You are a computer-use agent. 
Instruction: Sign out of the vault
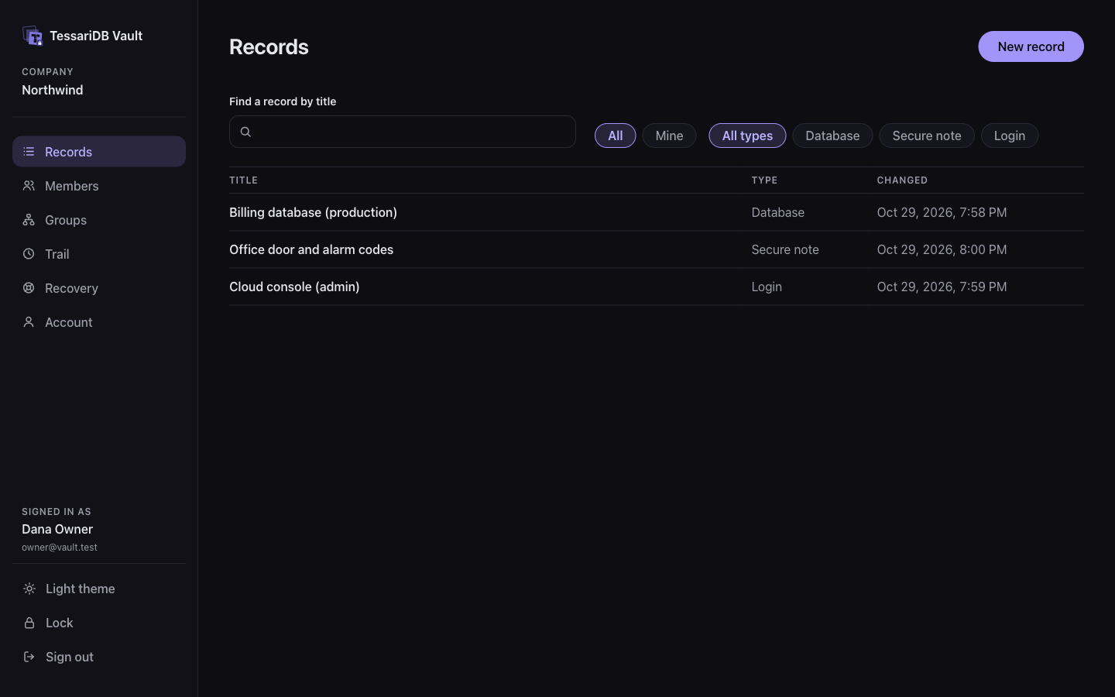click(99, 657)
